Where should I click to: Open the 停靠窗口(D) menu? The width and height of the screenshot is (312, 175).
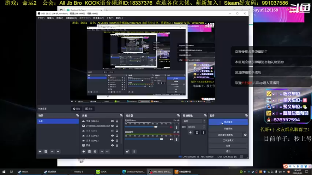coord(71,18)
